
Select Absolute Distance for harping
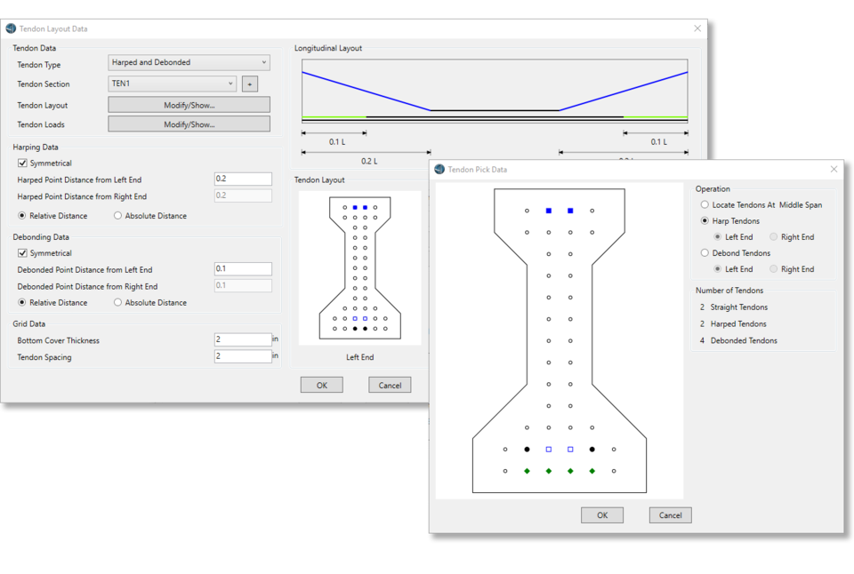coord(119,216)
